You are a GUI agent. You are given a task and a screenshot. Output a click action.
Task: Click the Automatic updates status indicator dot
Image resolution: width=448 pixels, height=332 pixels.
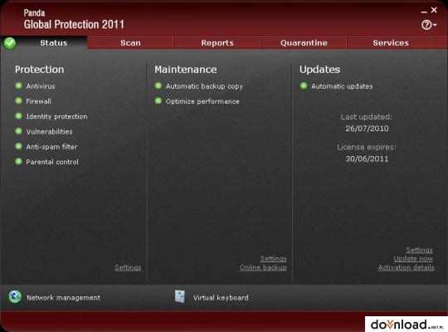tap(304, 85)
